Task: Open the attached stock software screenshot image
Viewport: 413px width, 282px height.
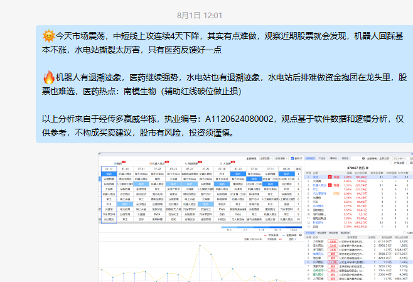Action: click(255, 217)
